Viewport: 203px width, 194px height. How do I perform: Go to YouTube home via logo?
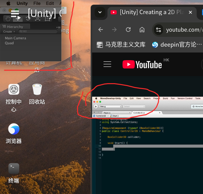(x=142, y=64)
